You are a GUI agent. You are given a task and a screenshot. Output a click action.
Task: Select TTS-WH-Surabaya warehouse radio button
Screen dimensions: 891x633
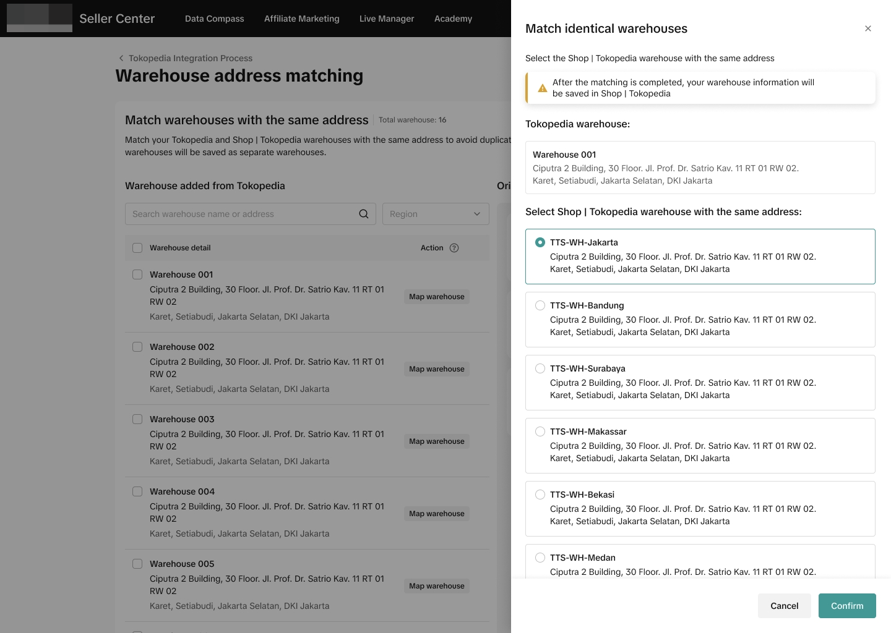(540, 368)
